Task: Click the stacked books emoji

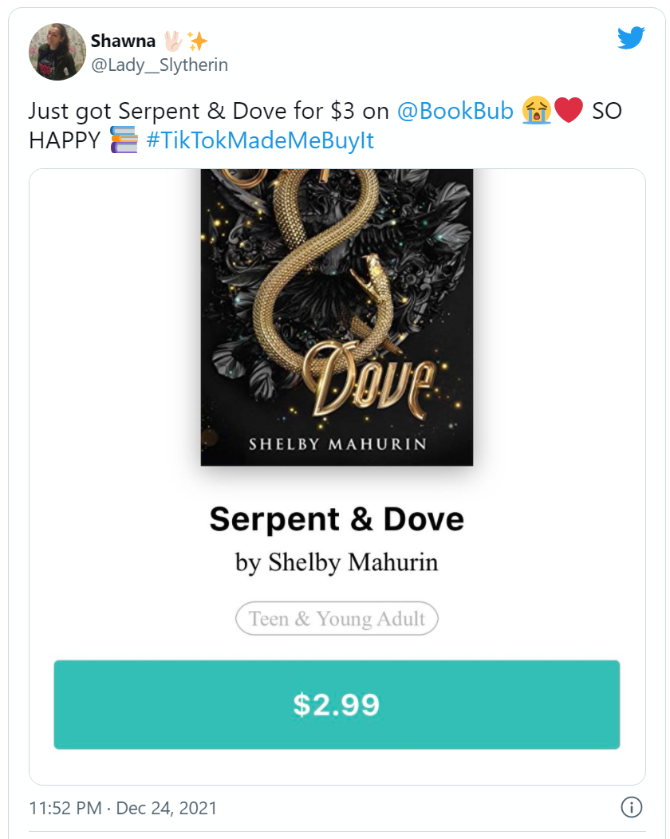Action: pyautogui.click(x=124, y=140)
